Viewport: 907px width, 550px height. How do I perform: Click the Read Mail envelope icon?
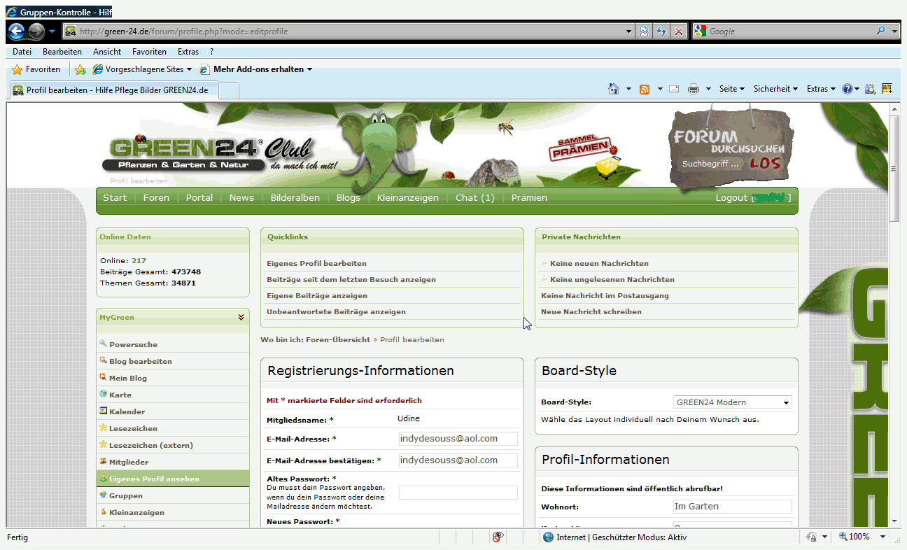[x=674, y=89]
